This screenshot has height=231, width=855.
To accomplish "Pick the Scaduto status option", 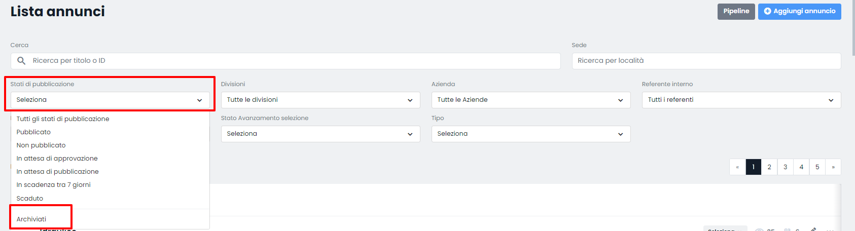I will point(30,199).
